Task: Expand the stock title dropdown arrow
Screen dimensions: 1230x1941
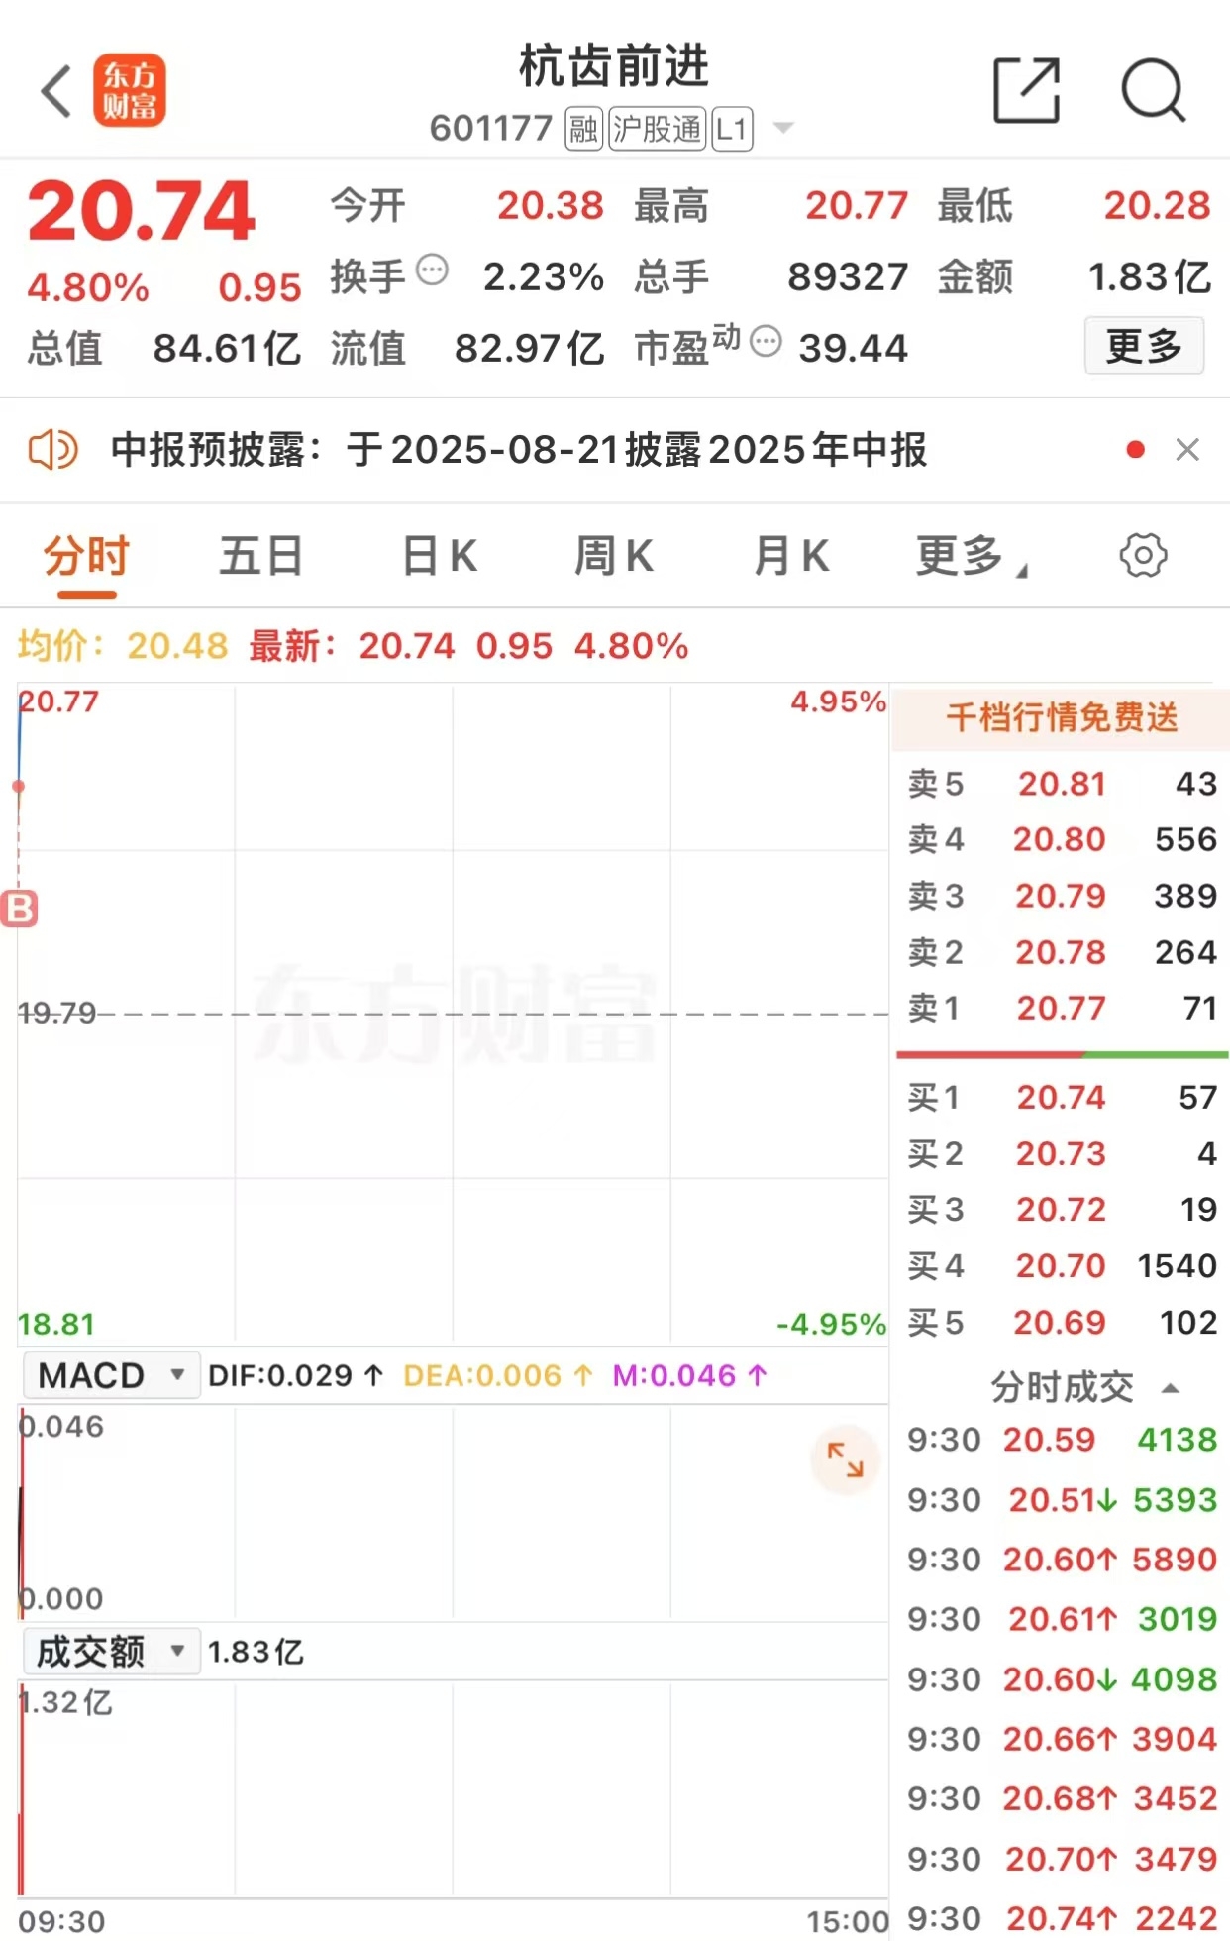Action: (x=783, y=128)
